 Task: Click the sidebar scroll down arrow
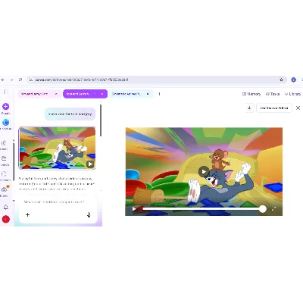coord(14,201)
